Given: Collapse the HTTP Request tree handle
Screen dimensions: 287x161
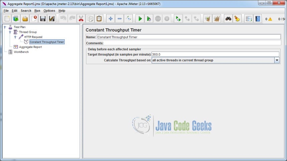Looking at the screenshot, I should (x=15, y=37).
